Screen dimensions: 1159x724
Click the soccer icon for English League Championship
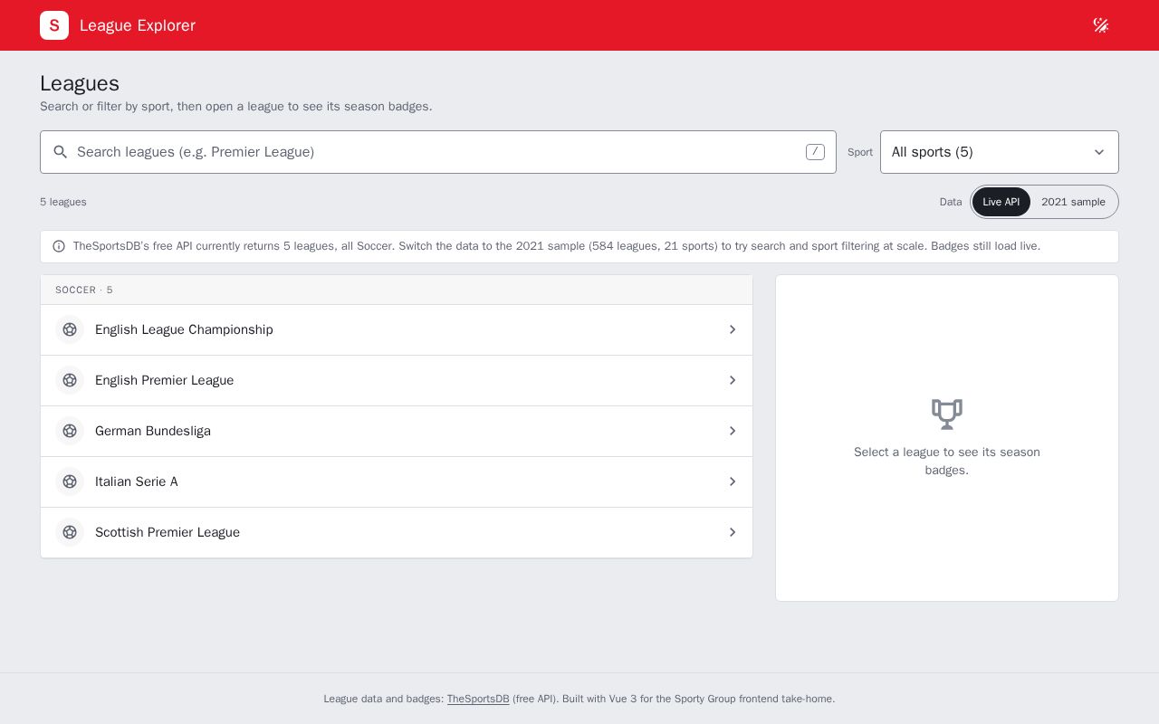click(x=70, y=329)
